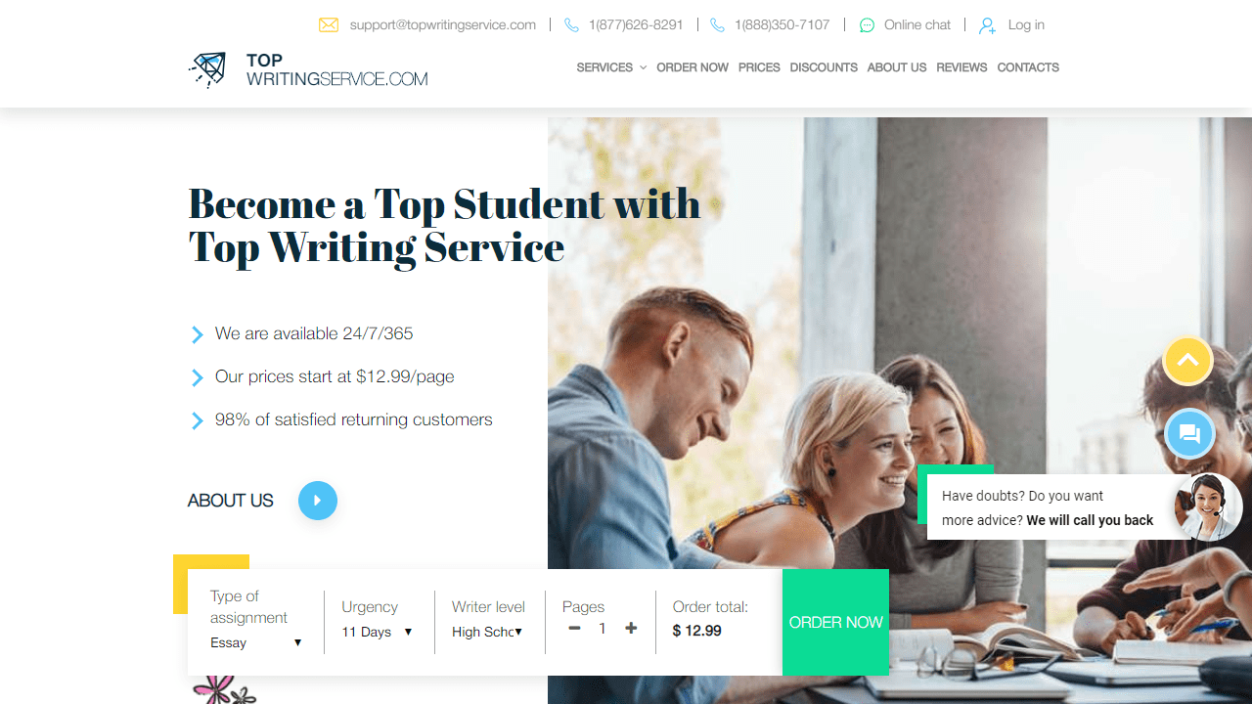Click the Log in user icon
Viewport: 1252px width, 704px height.
(x=988, y=25)
